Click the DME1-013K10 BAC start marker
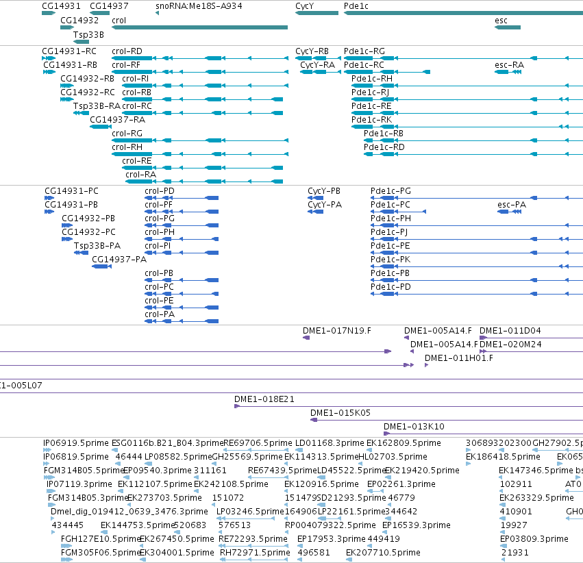This screenshot has width=583, height=563. (x=386, y=434)
